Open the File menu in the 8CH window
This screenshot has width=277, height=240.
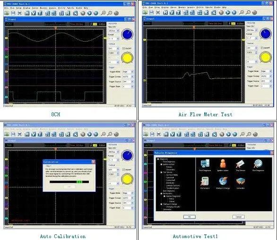pyautogui.click(x=6, y=8)
